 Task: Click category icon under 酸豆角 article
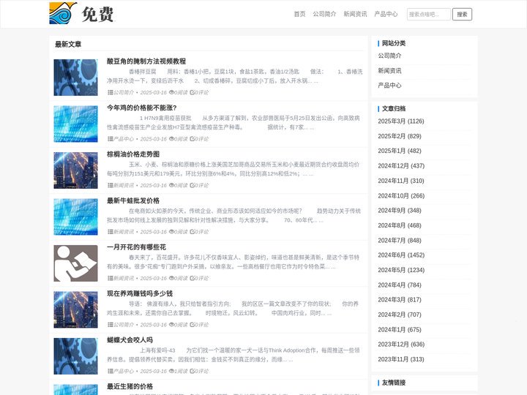(x=110, y=92)
